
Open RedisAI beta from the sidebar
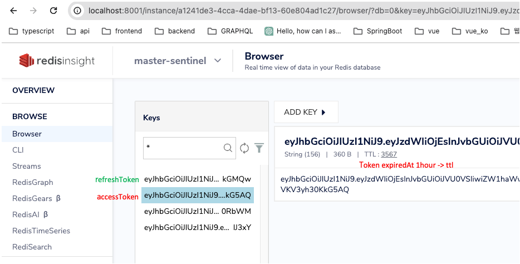click(x=30, y=214)
